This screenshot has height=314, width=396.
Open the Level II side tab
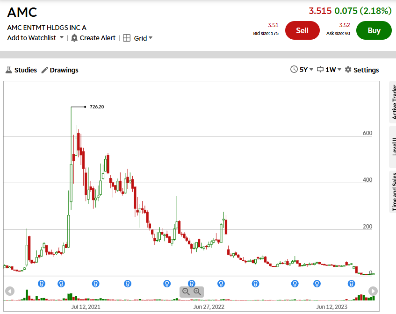pyautogui.click(x=394, y=147)
